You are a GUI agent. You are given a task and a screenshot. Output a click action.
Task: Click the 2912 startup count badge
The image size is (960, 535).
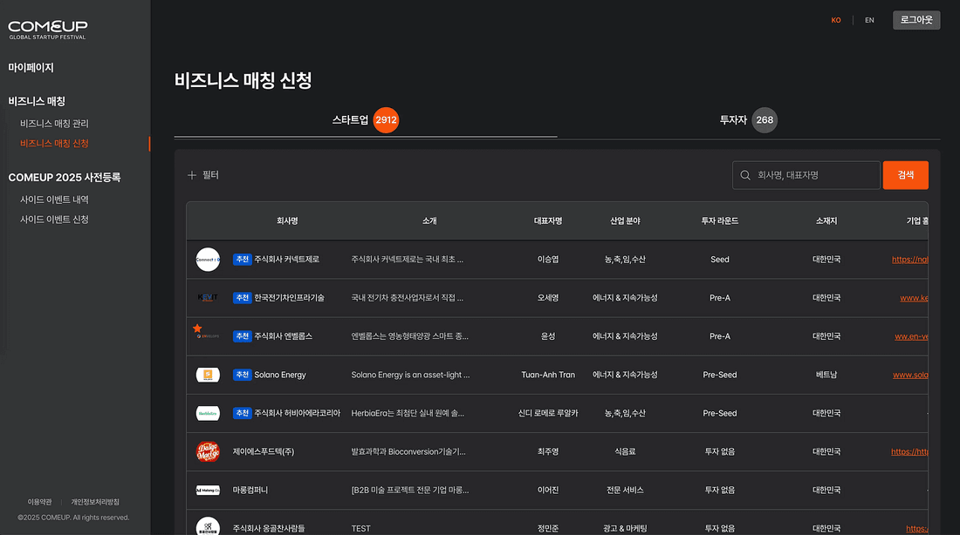pyautogui.click(x=386, y=120)
